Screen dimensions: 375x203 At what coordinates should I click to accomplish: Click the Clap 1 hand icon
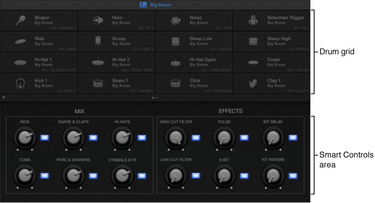[x=253, y=83]
